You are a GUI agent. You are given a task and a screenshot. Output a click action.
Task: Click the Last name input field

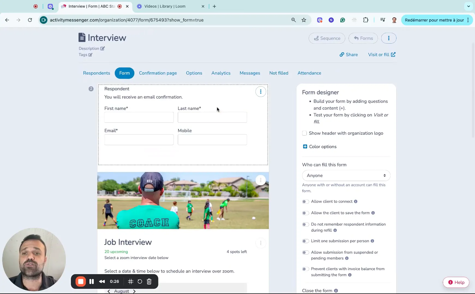[x=212, y=117]
